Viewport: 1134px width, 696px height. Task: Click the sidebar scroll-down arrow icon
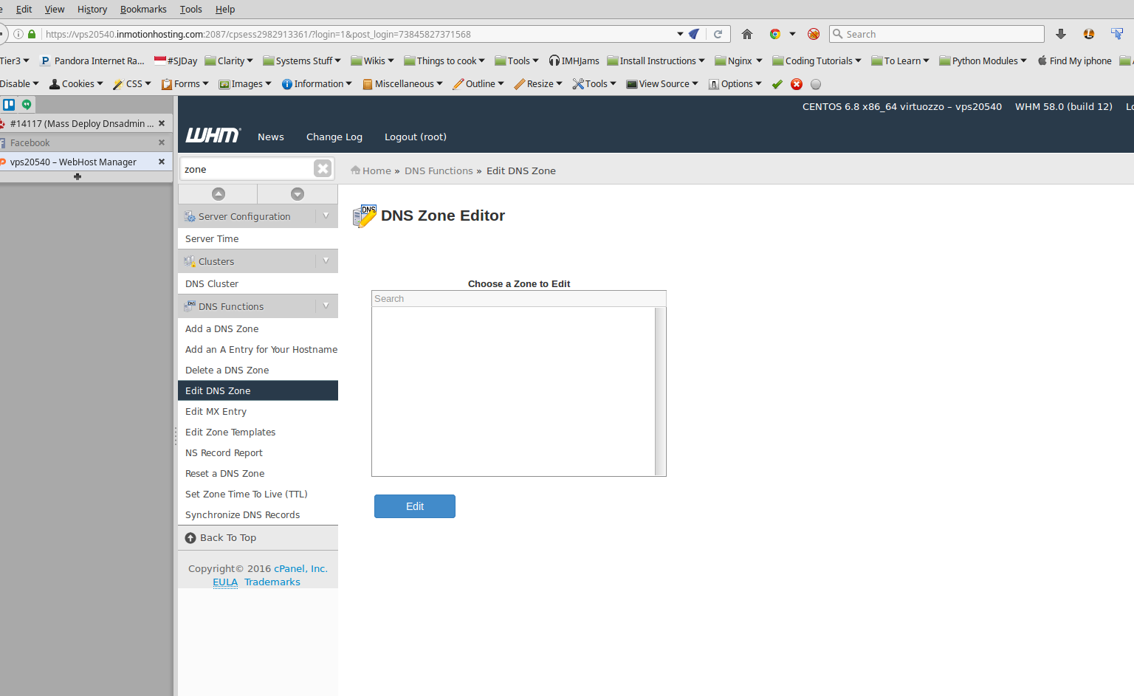tap(298, 194)
